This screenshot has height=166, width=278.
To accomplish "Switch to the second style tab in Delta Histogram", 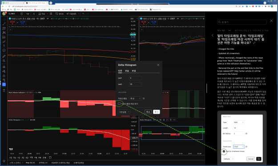I will 127,71.
